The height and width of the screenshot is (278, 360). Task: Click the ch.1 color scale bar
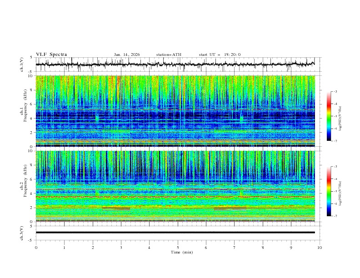click(x=329, y=116)
